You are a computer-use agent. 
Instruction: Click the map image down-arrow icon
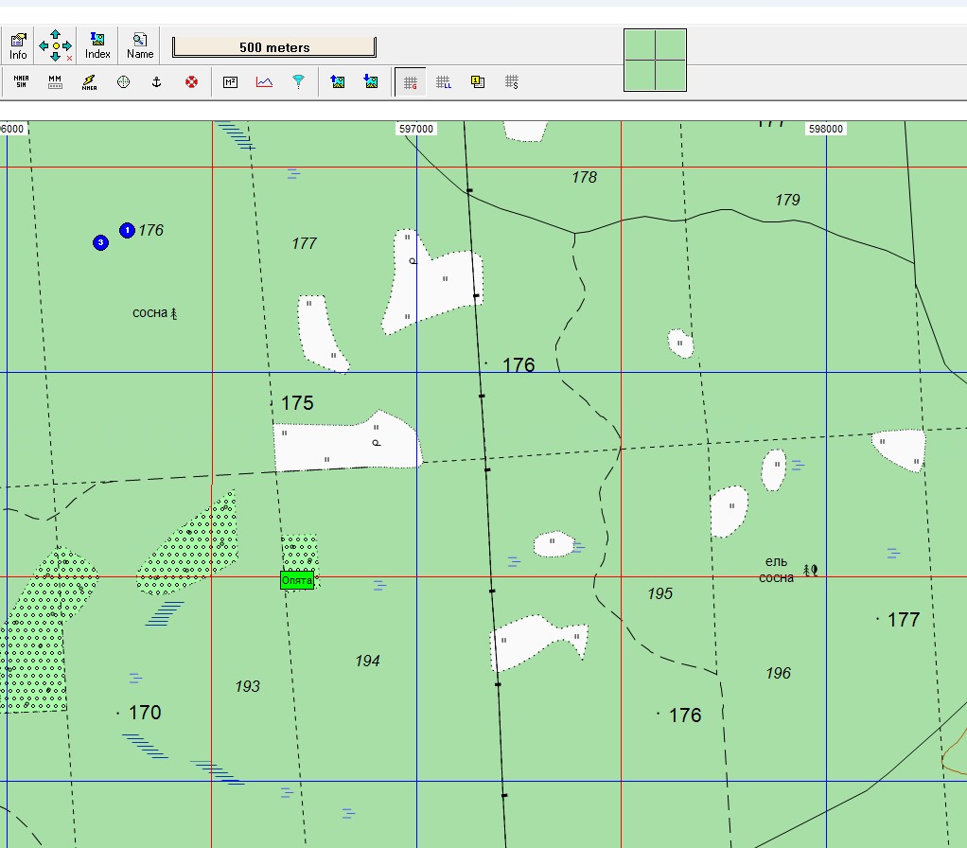tap(371, 82)
